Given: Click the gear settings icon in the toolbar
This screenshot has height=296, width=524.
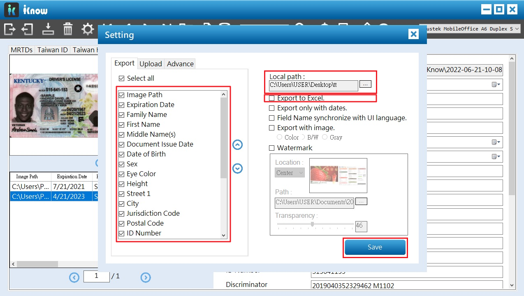Looking at the screenshot, I should 87,29.
